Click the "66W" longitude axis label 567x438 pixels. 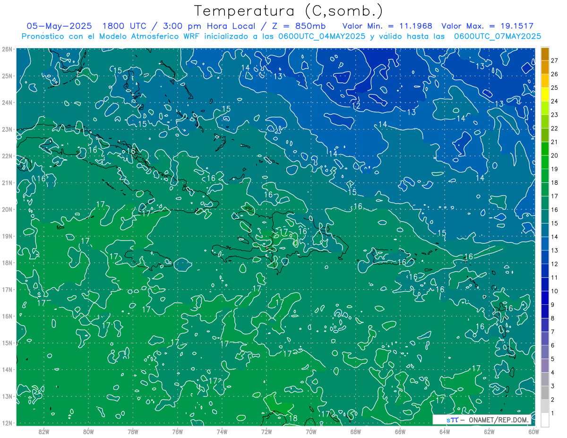[400, 431]
